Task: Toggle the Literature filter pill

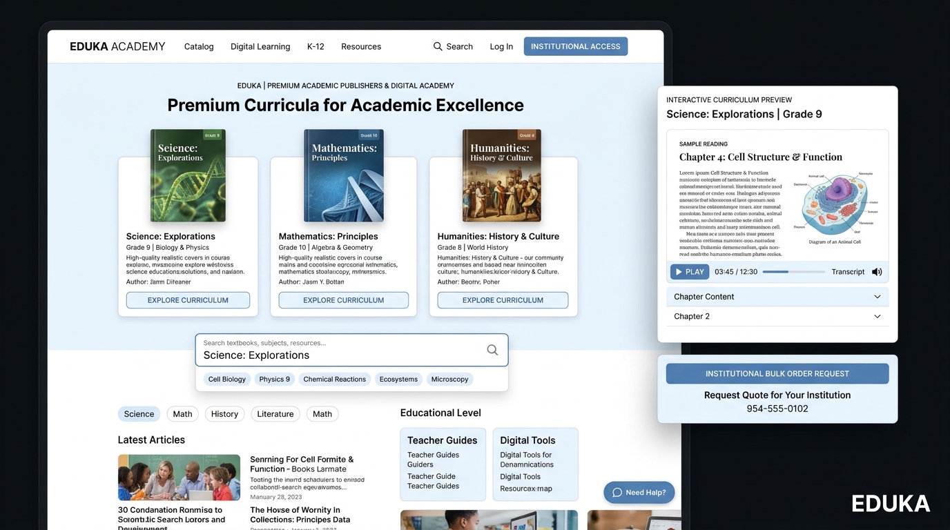Action: pyautogui.click(x=275, y=414)
